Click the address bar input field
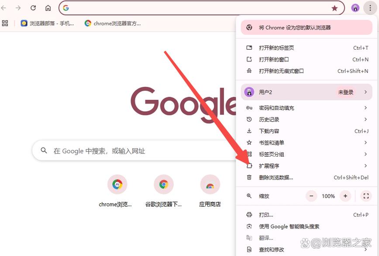 pos(201,8)
